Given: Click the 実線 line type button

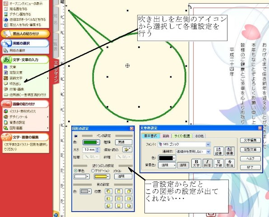Looking at the screenshot, I should pyautogui.click(x=124, y=142).
